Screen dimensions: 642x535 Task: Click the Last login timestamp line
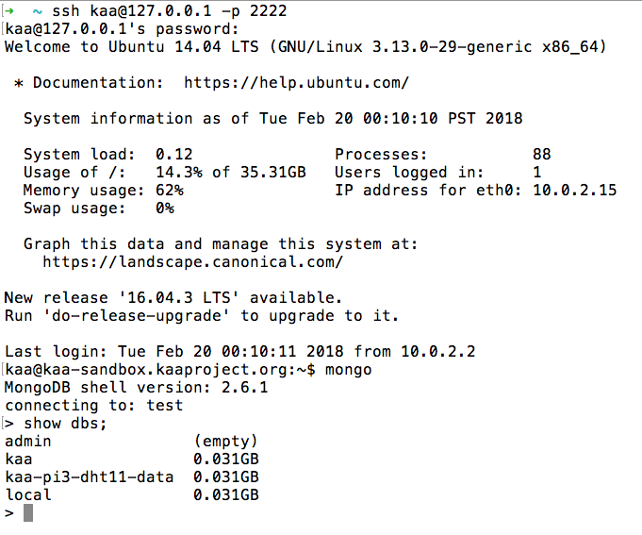pos(239,352)
